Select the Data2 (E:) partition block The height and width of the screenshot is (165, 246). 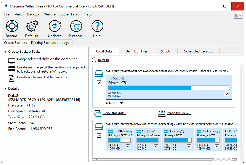(169, 87)
